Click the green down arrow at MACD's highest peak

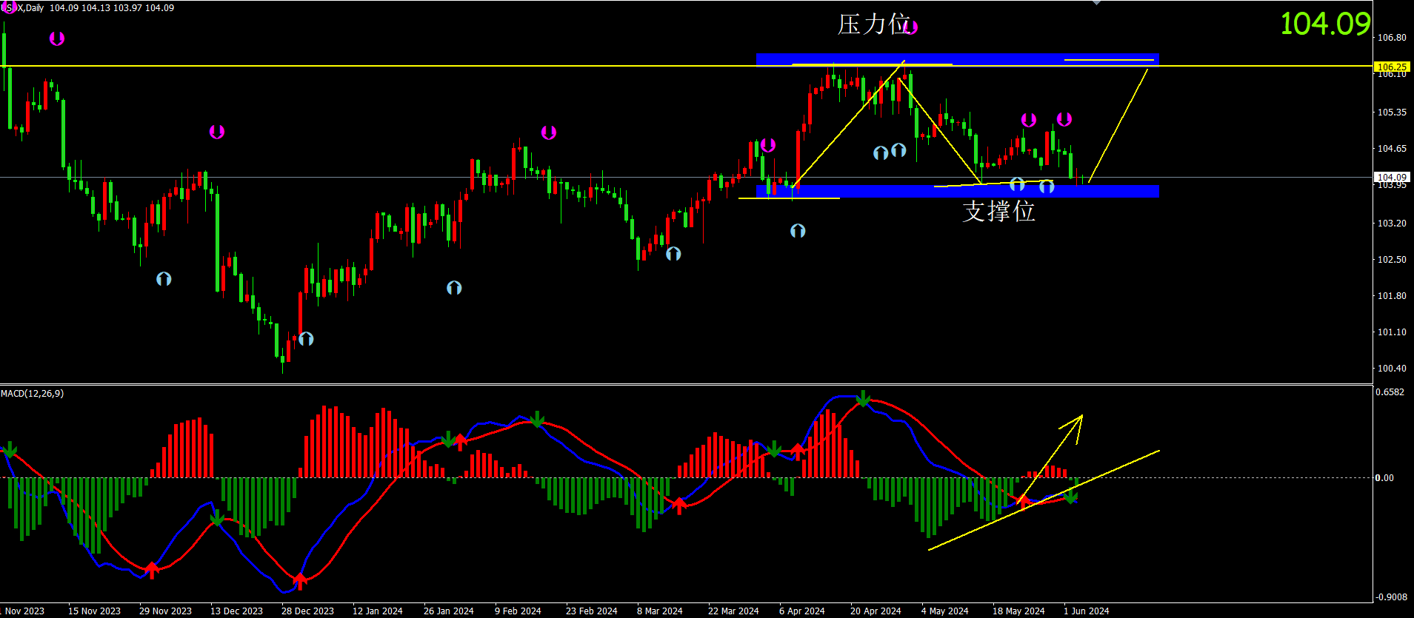(x=863, y=399)
